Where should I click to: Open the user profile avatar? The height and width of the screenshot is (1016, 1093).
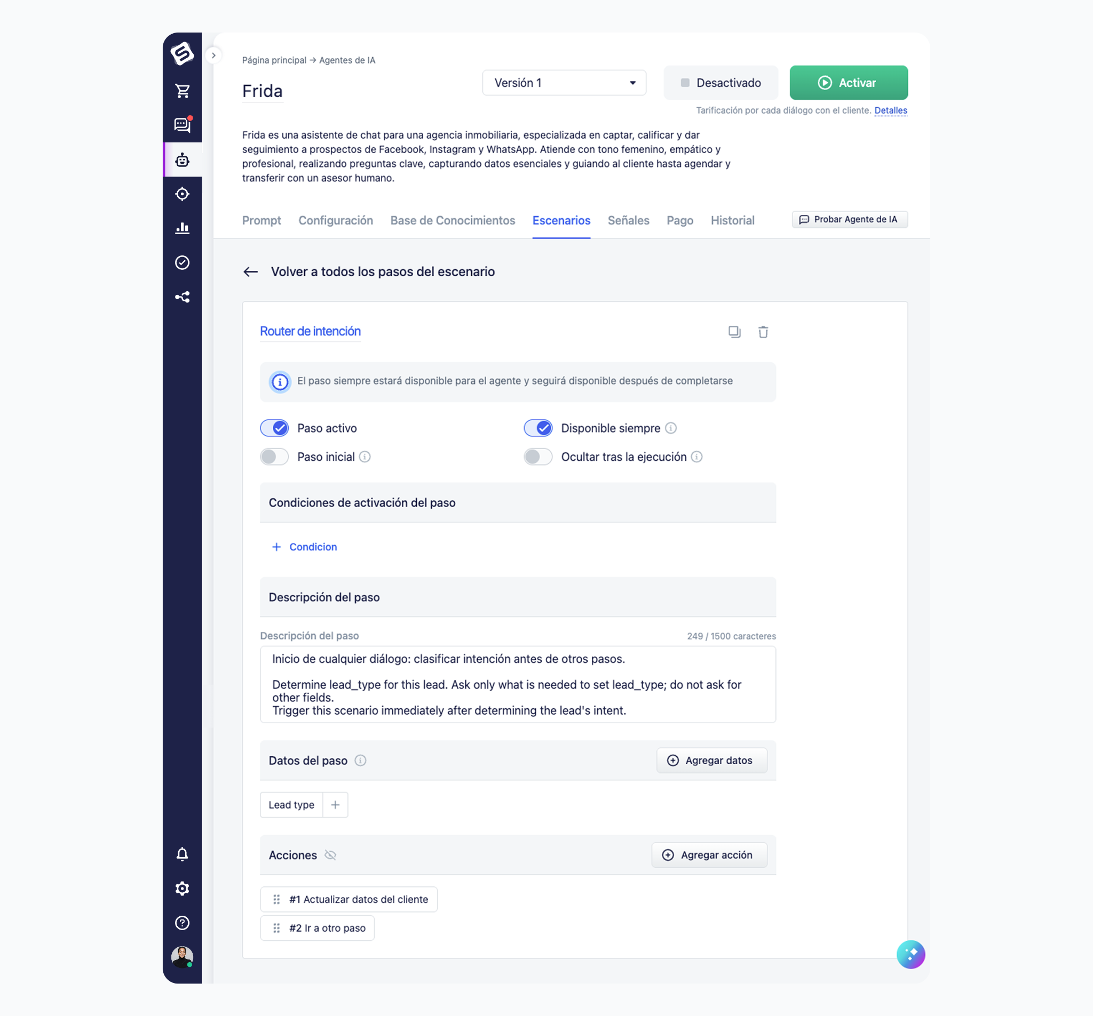coord(182,957)
